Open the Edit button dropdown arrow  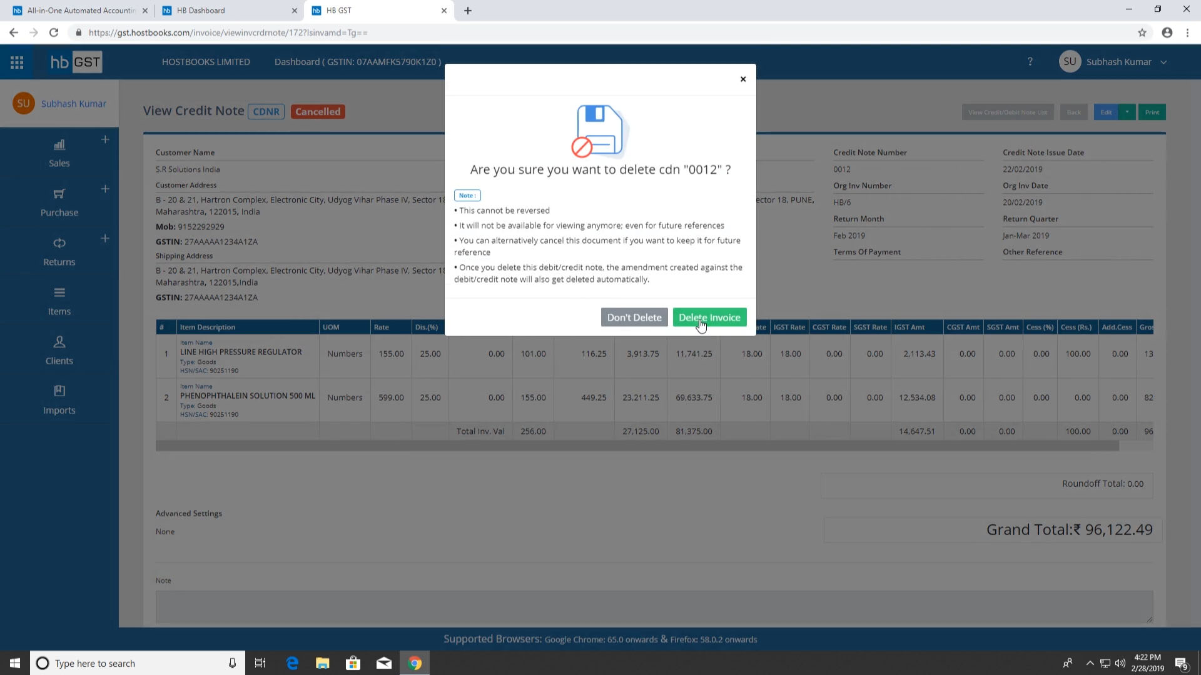pyautogui.click(x=1127, y=112)
